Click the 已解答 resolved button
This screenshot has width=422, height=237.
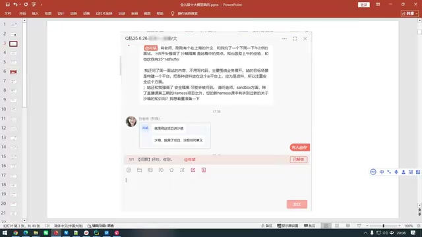pyautogui.click(x=299, y=159)
